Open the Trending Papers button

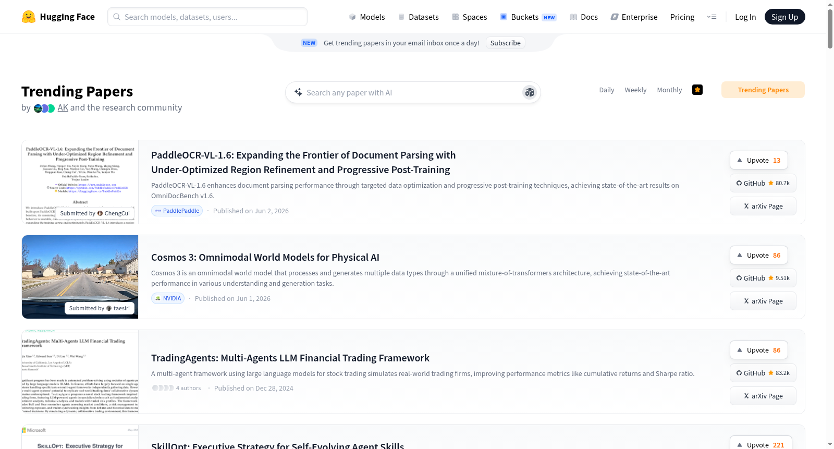point(763,90)
